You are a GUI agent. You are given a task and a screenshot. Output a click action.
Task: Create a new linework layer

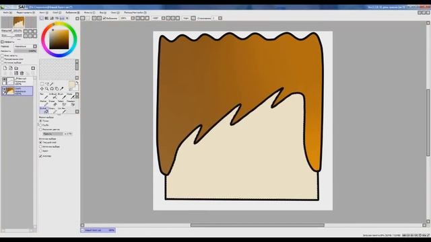pos(11,68)
